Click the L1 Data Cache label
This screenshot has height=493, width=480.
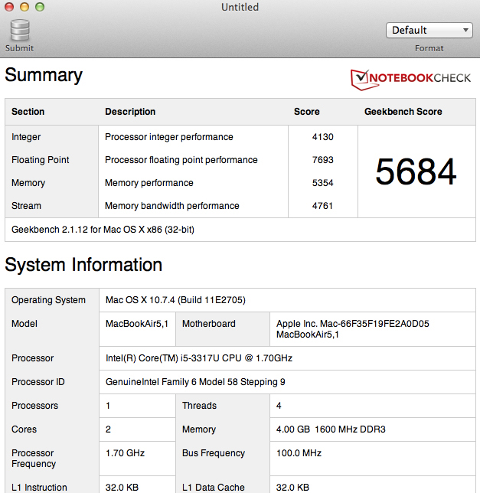(214, 488)
